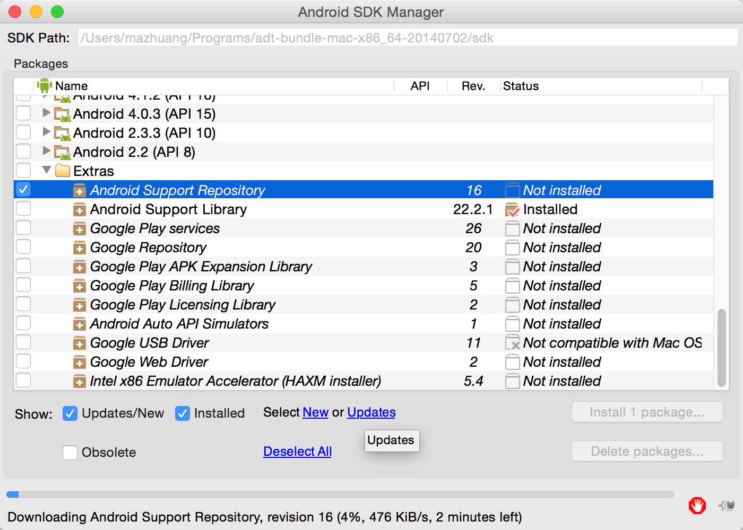The width and height of the screenshot is (743, 530).
Task: Click the Google USB Driver package icon
Action: point(79,343)
